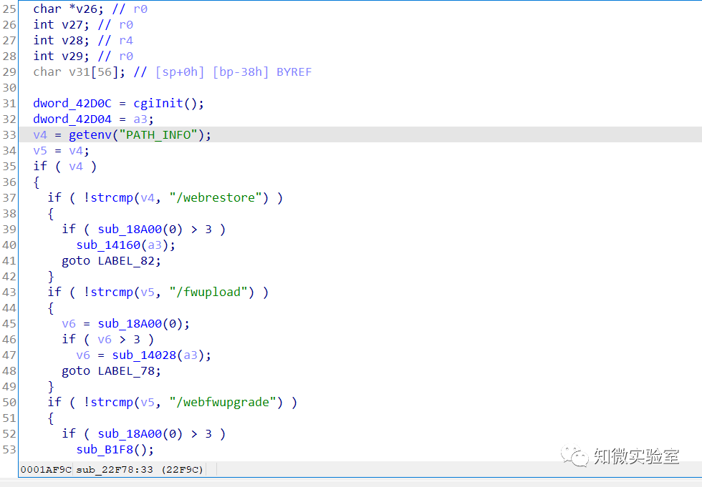Click r4 register comment on line 27
The image size is (702, 487).
126,40
